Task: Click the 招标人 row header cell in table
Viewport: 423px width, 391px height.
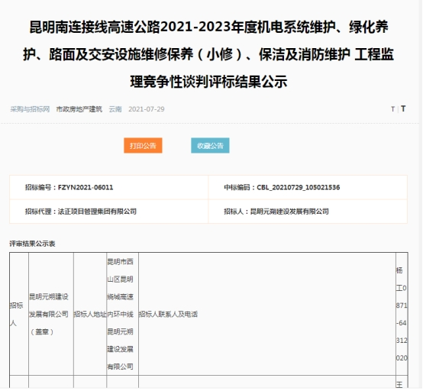Action: click(19, 314)
